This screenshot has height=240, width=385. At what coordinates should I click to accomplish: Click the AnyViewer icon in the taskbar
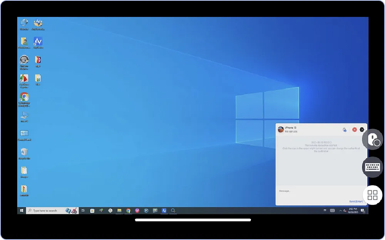164,211
